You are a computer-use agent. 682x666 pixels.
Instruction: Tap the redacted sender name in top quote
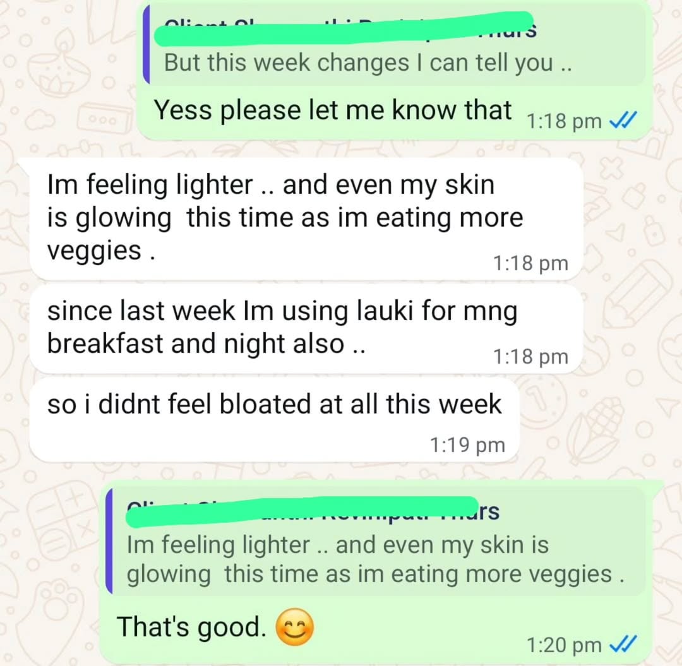344,28
